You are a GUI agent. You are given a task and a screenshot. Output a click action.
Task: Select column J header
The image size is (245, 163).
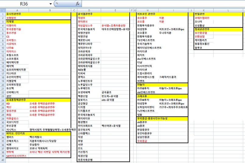[x=191, y=10]
